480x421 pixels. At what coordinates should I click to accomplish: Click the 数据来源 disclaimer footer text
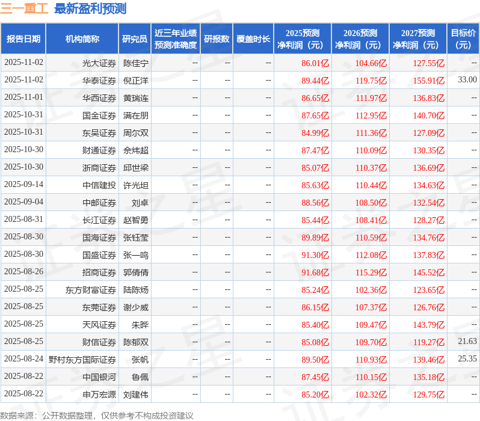(97, 416)
